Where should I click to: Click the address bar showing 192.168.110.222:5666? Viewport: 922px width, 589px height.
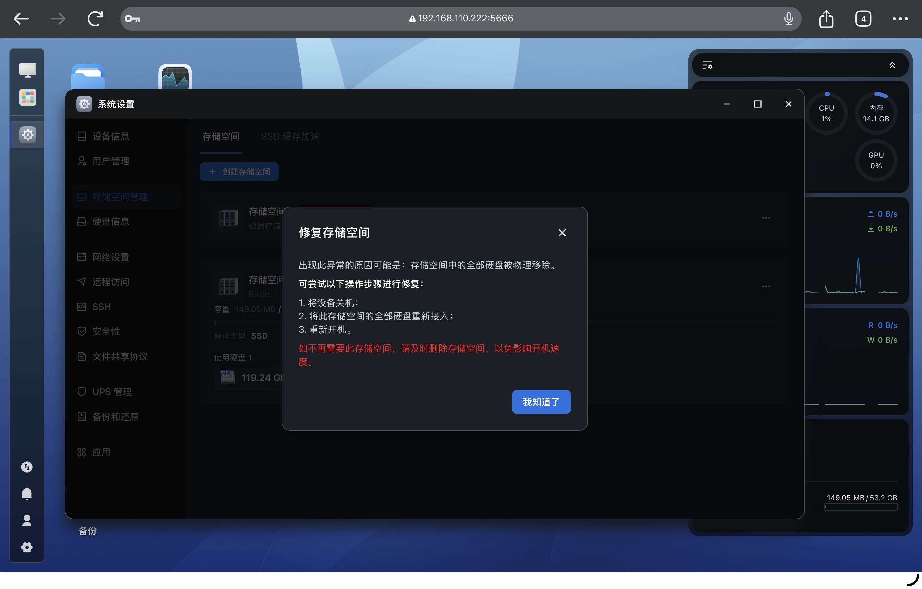(x=461, y=18)
